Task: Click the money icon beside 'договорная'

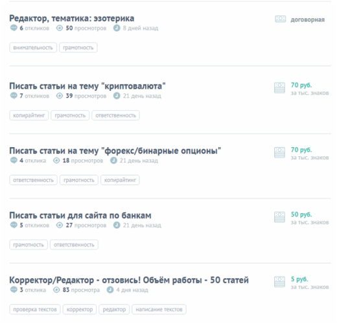Action: [x=280, y=19]
